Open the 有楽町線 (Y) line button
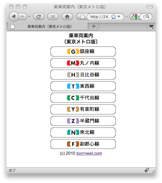The width and height of the screenshot is (162, 183). coord(83,109)
